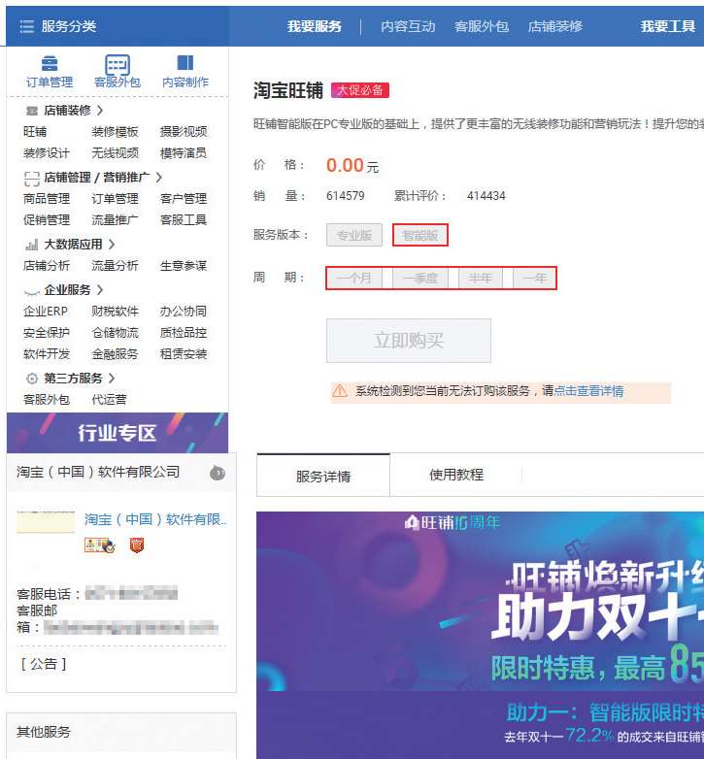This screenshot has height=759, width=704.
Task: Click the 立即购买 button
Action: coord(409,341)
